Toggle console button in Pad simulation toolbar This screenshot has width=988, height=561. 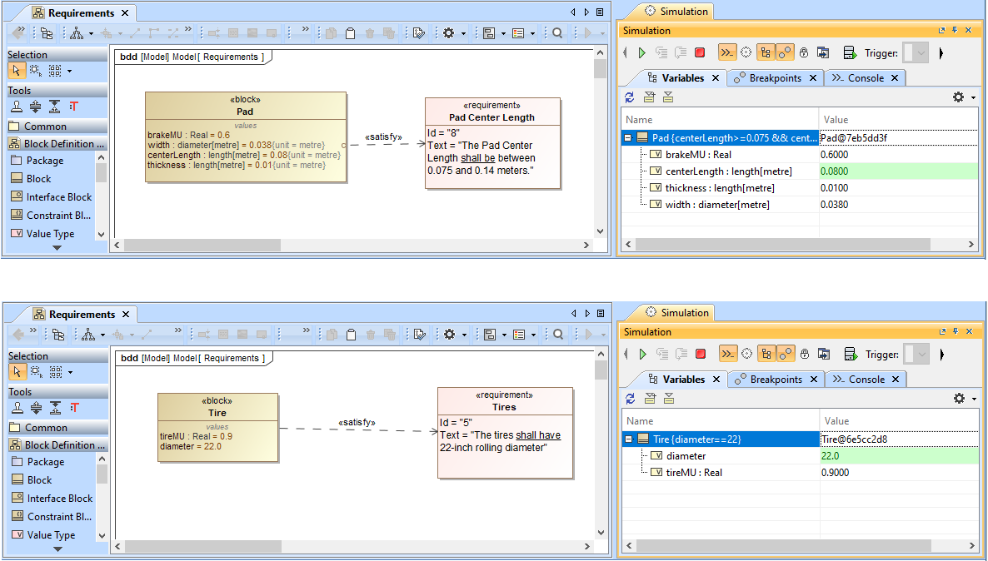[x=727, y=52]
